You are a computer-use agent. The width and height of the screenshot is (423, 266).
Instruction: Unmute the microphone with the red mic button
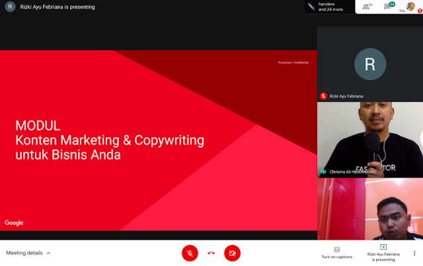click(x=190, y=253)
